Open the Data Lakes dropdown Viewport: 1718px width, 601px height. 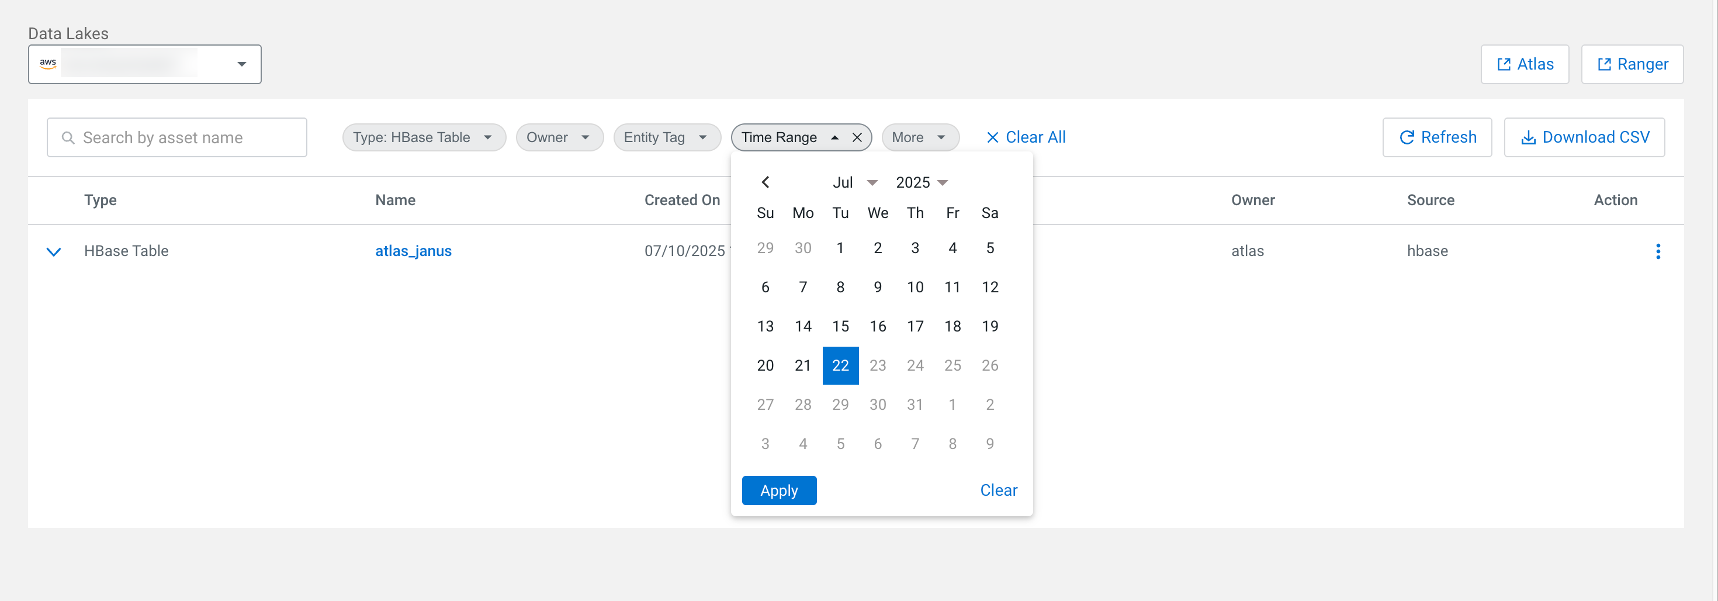tap(145, 64)
